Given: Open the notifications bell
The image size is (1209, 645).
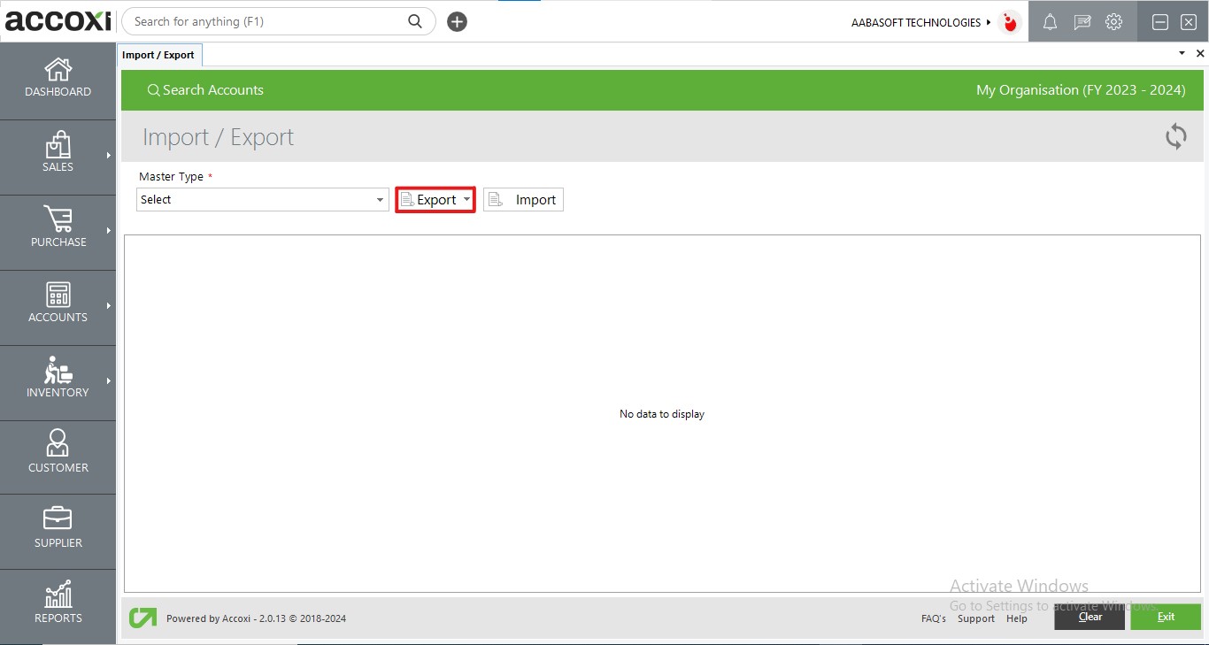Looking at the screenshot, I should pos(1050,22).
